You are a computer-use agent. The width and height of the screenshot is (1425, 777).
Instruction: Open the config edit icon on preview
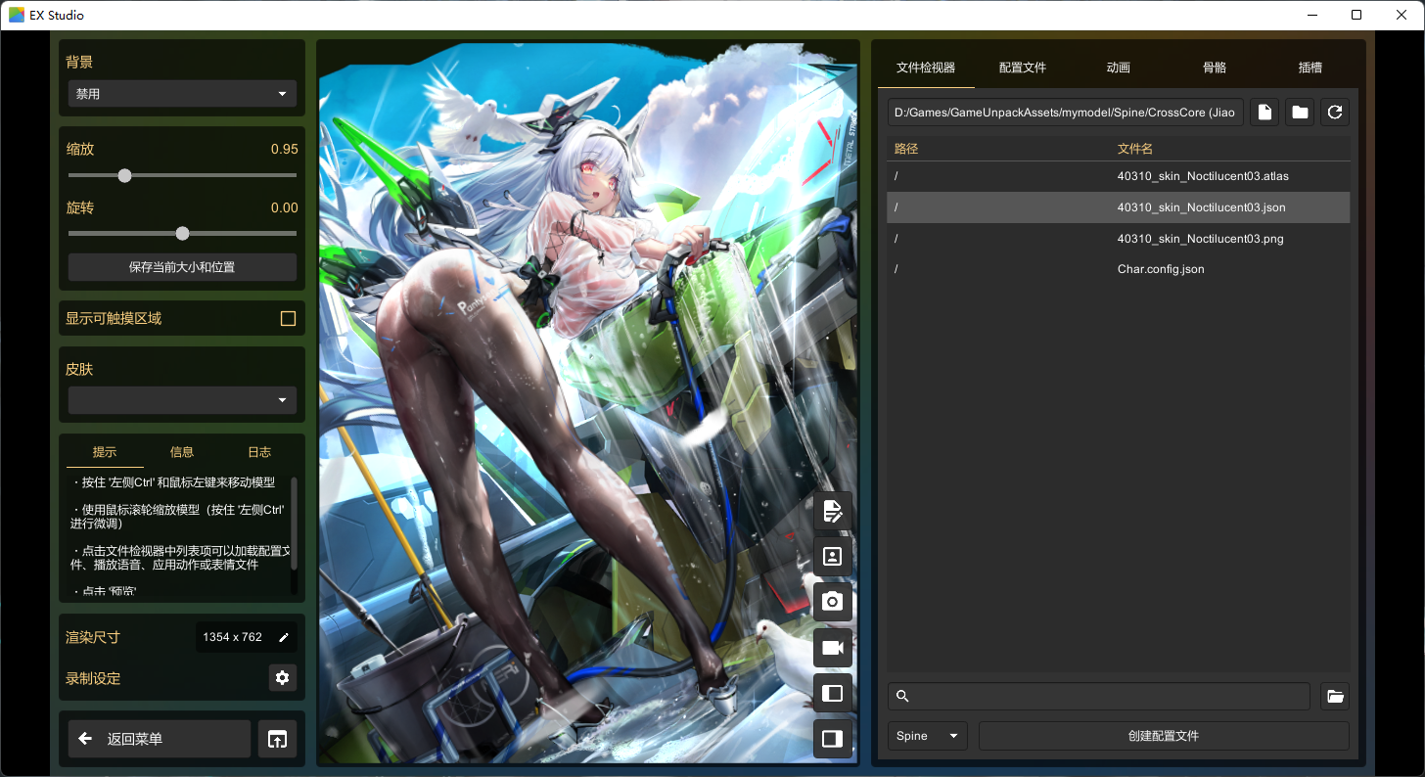[x=833, y=511]
